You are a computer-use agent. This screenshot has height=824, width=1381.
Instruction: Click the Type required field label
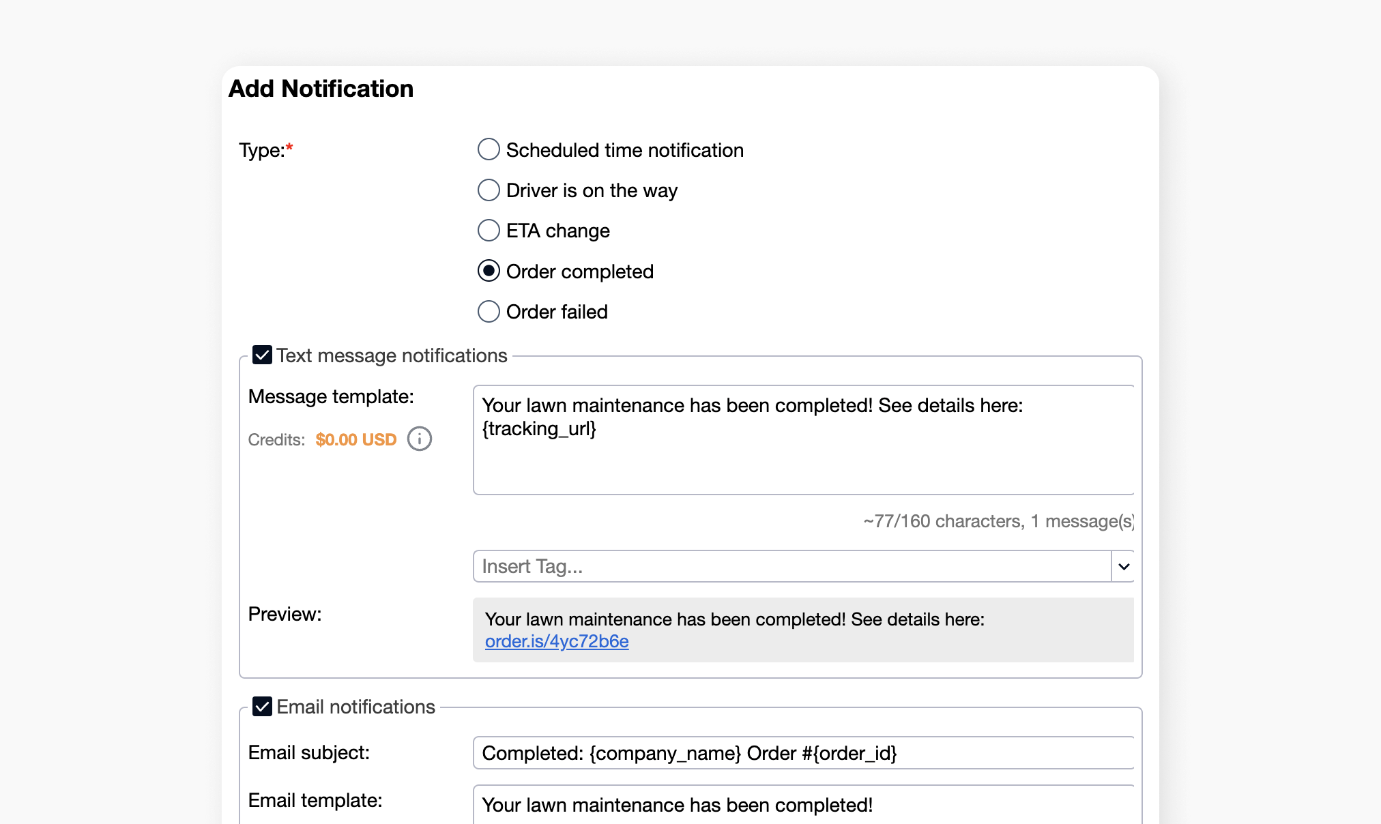coord(266,149)
